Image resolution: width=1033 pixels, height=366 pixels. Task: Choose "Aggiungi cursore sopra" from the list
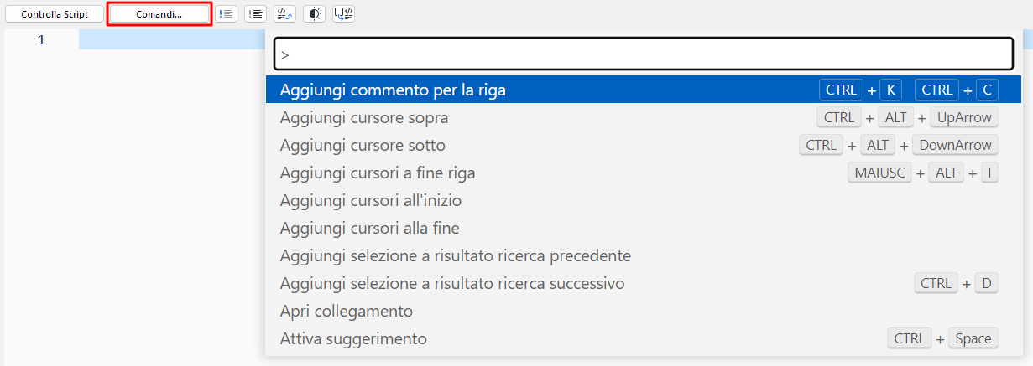click(364, 117)
